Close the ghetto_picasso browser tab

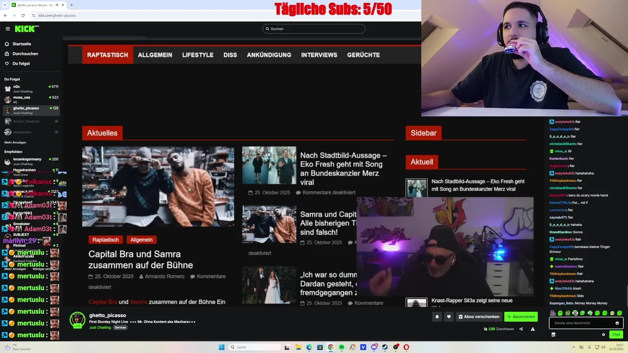pos(63,5)
